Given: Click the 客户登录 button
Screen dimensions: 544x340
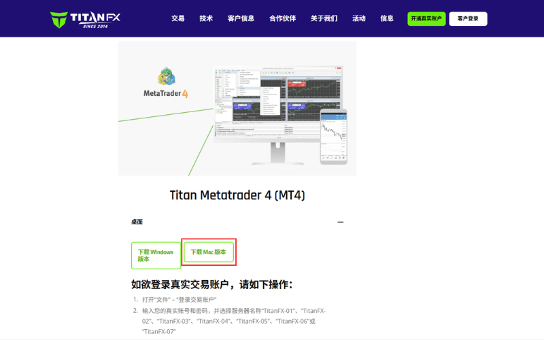Looking at the screenshot, I should pyautogui.click(x=468, y=19).
